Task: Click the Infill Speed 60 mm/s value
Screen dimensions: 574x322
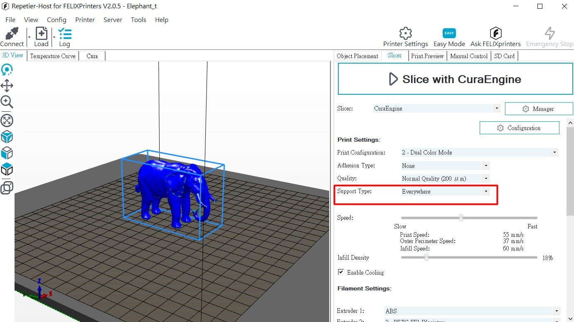Action: [513, 248]
